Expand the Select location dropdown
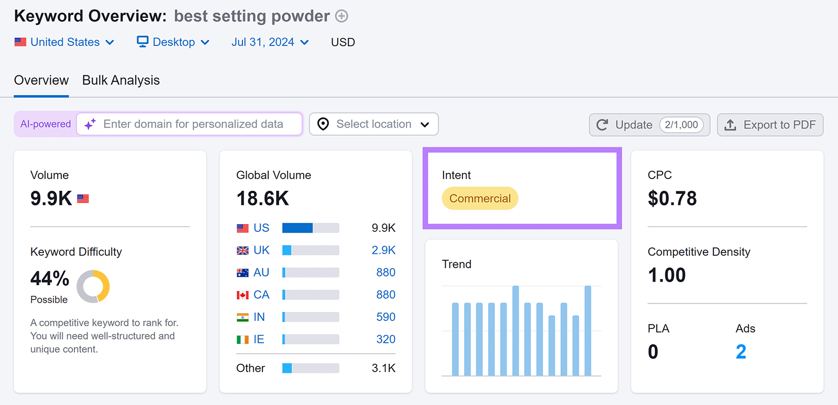This screenshot has width=838, height=405. click(x=374, y=124)
